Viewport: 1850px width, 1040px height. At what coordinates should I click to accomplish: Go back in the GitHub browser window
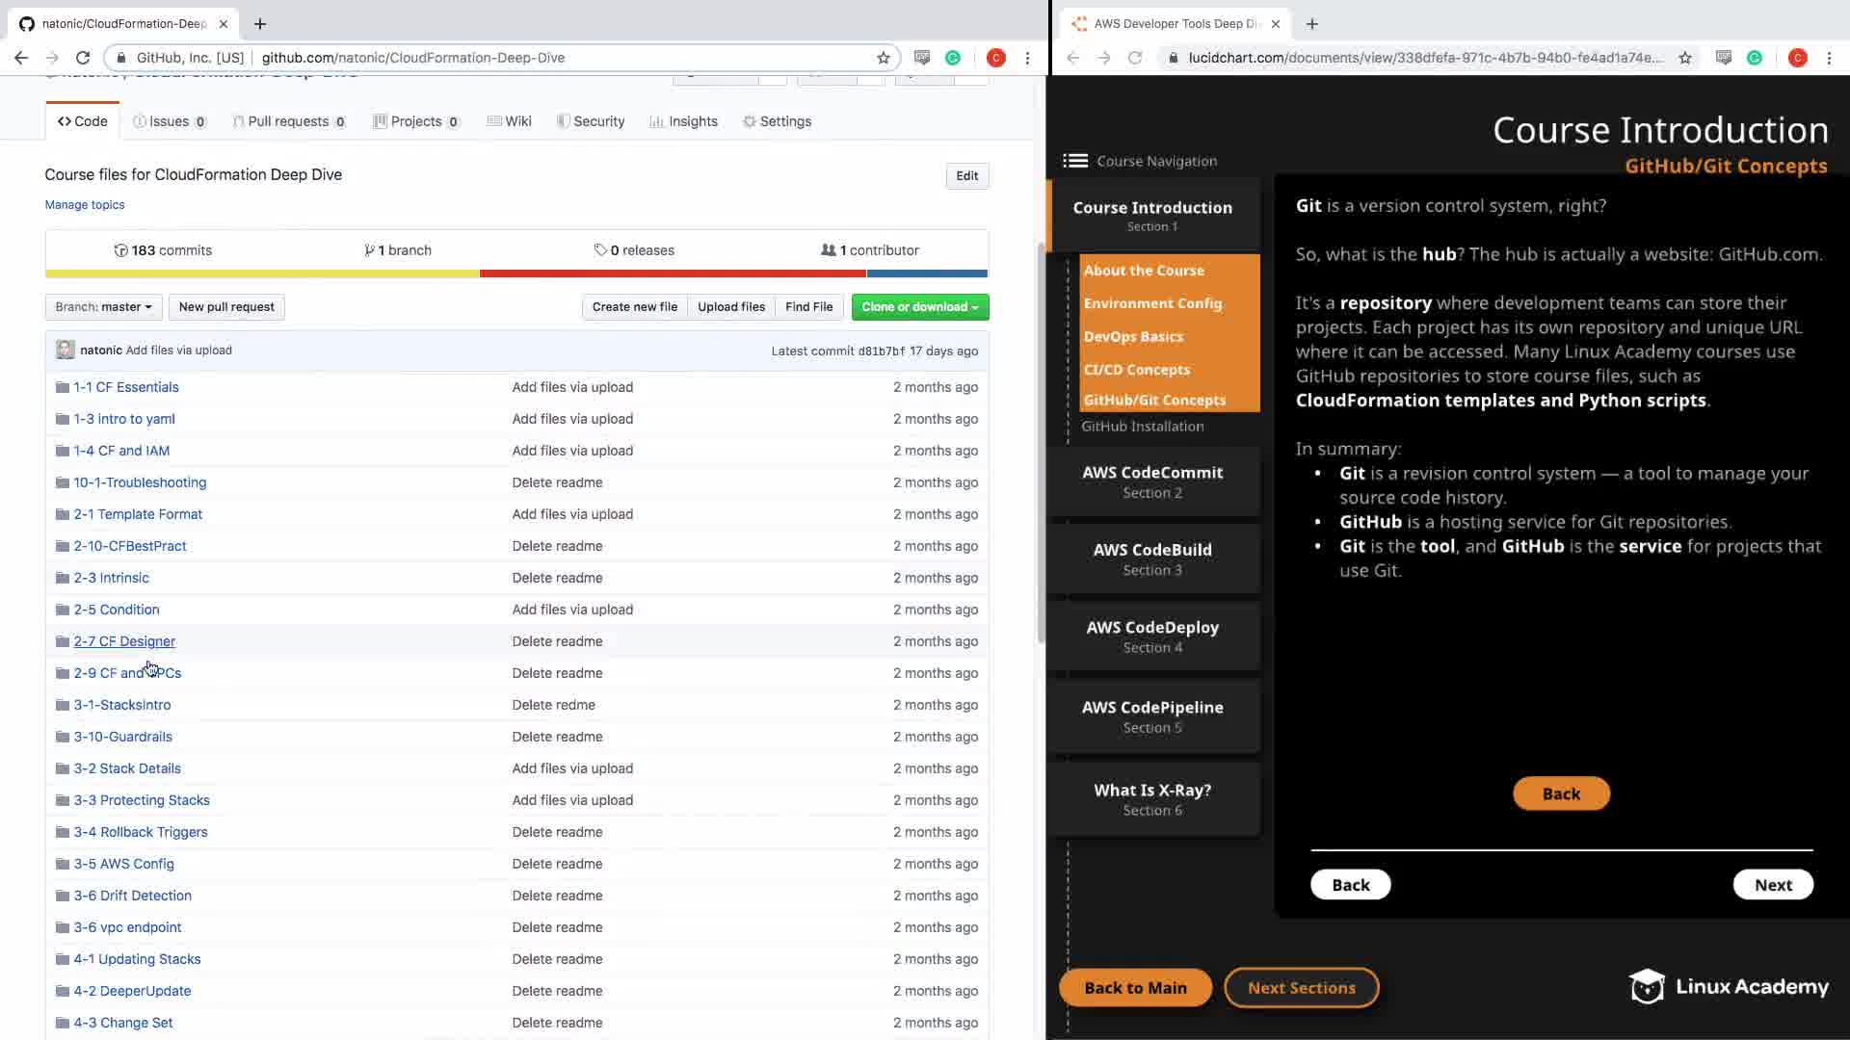pyautogui.click(x=21, y=58)
